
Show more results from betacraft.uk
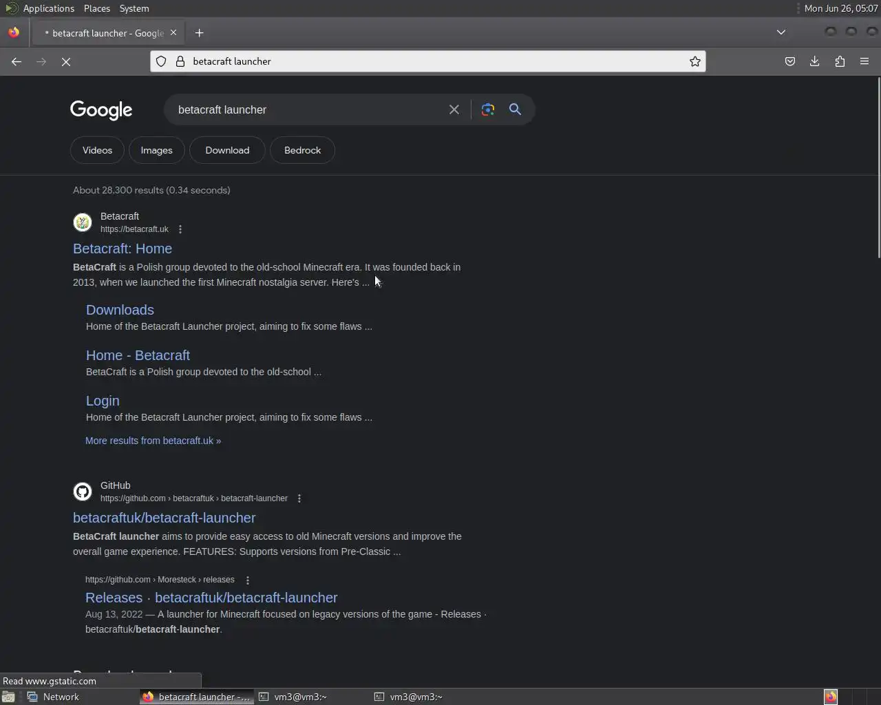[x=153, y=441]
